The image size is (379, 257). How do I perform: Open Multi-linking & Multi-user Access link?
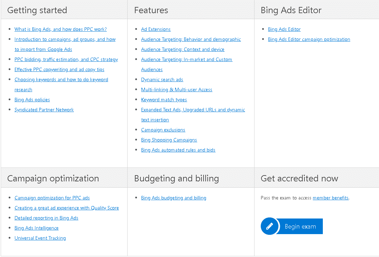click(177, 90)
